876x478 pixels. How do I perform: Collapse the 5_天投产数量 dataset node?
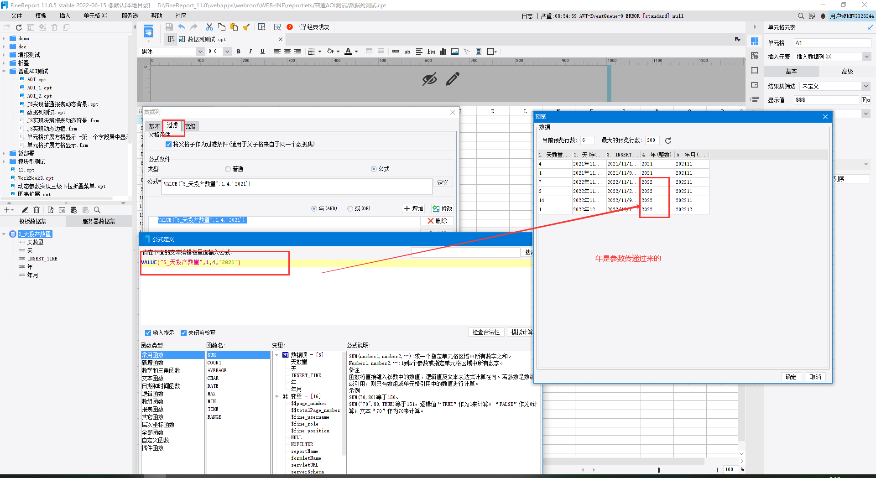click(4, 234)
